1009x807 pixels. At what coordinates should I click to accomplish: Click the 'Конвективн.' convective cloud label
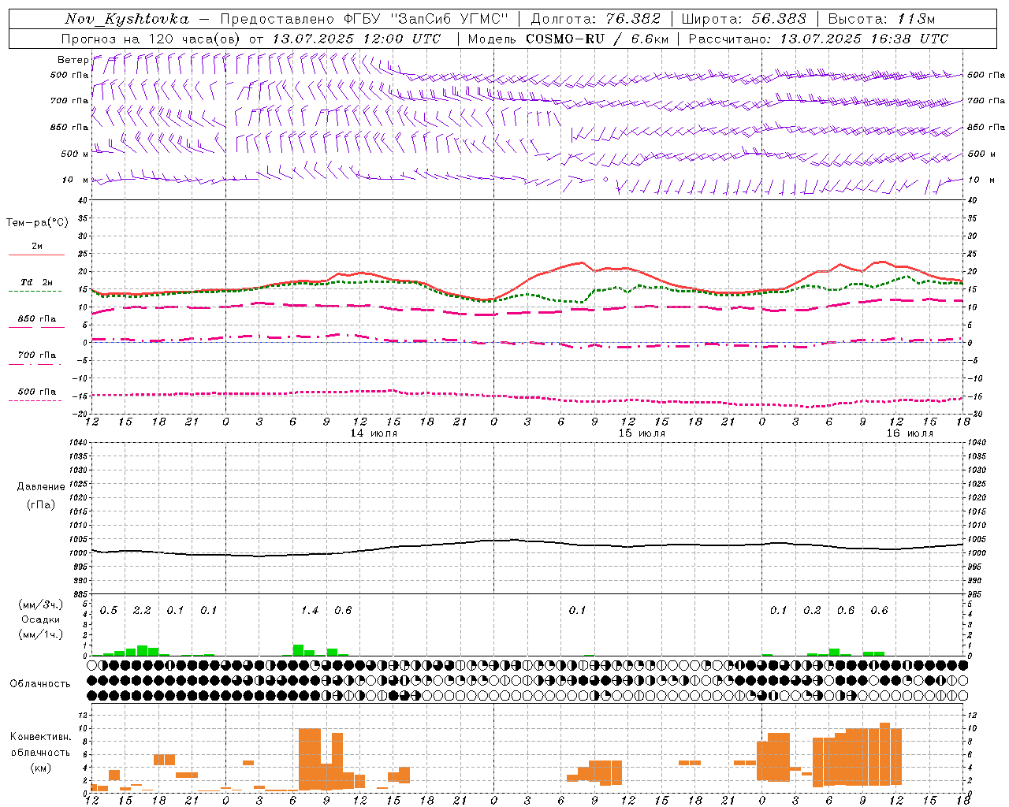point(41,737)
